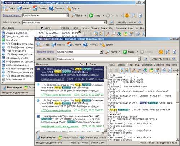The width and height of the screenshot is (180, 146).
Task: Click the Просмотреть button in front window
Action: pos(46,138)
